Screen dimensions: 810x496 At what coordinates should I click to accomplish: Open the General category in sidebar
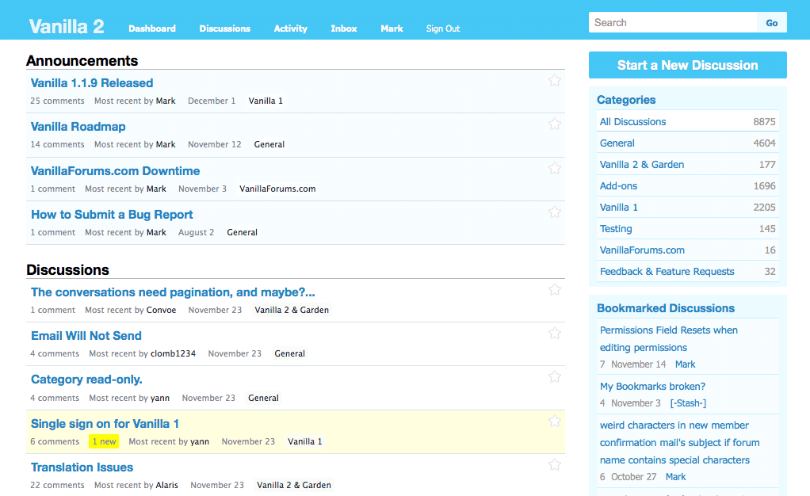pyautogui.click(x=617, y=143)
